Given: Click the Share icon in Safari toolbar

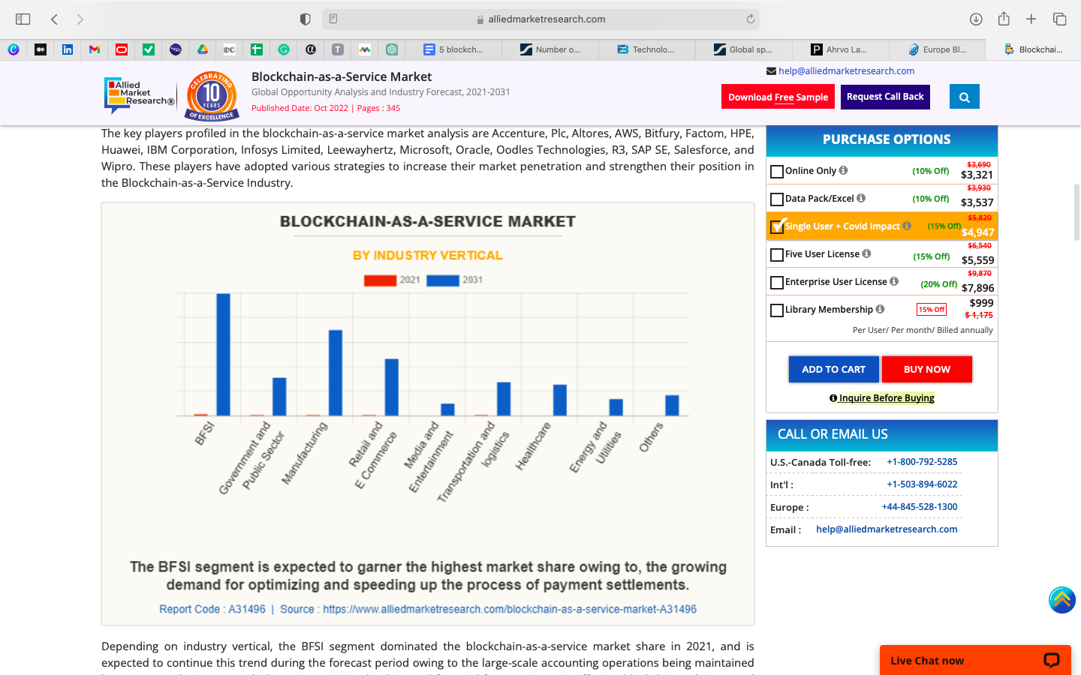Looking at the screenshot, I should [1004, 19].
